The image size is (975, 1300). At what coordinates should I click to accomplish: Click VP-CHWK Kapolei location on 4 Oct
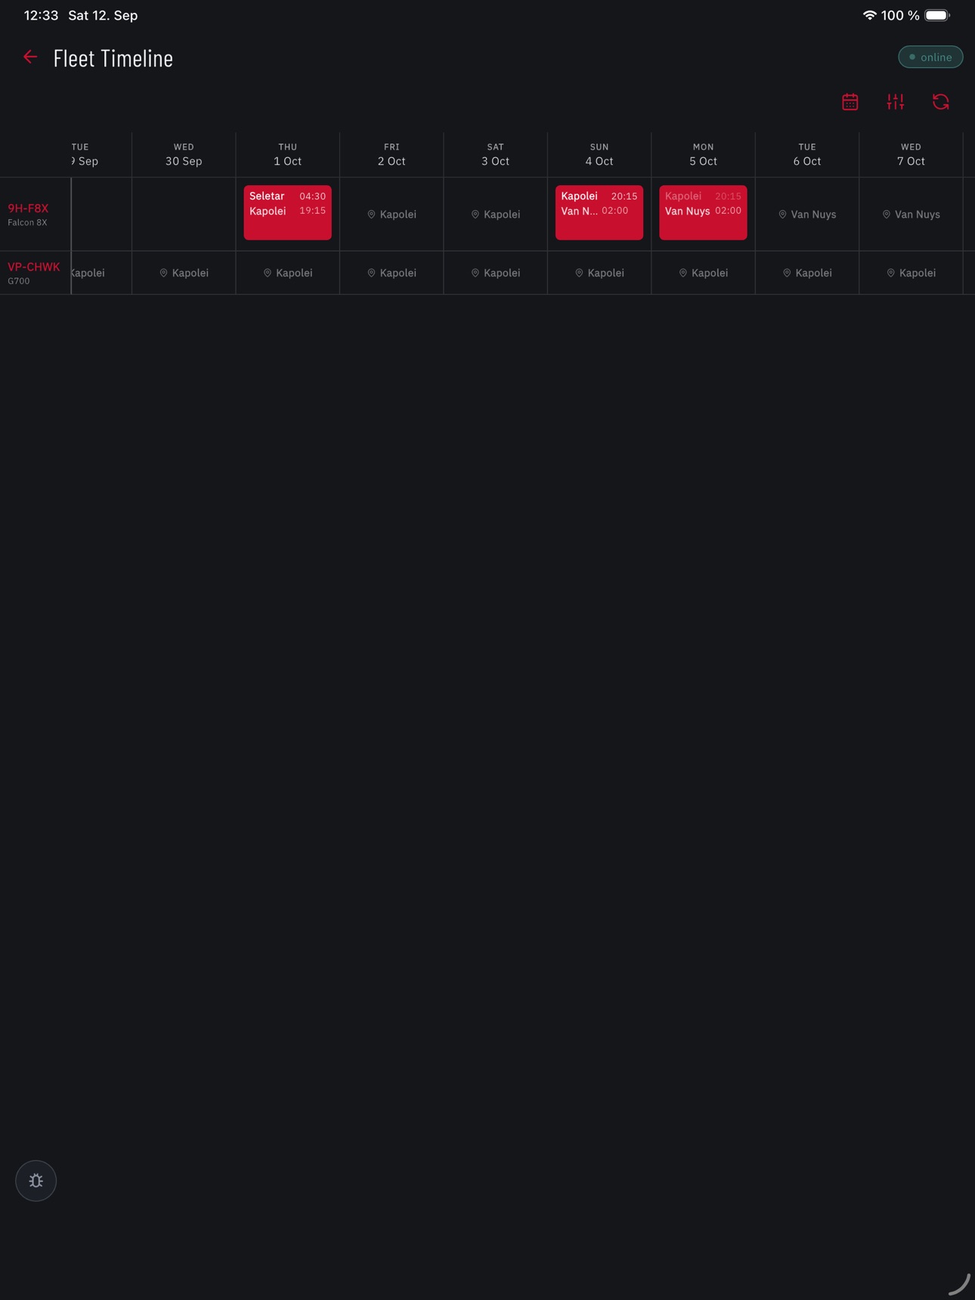(x=599, y=273)
